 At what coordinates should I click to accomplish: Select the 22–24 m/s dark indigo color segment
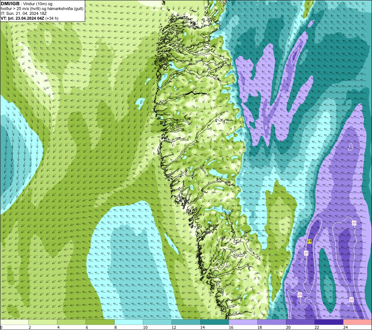coord(329,322)
